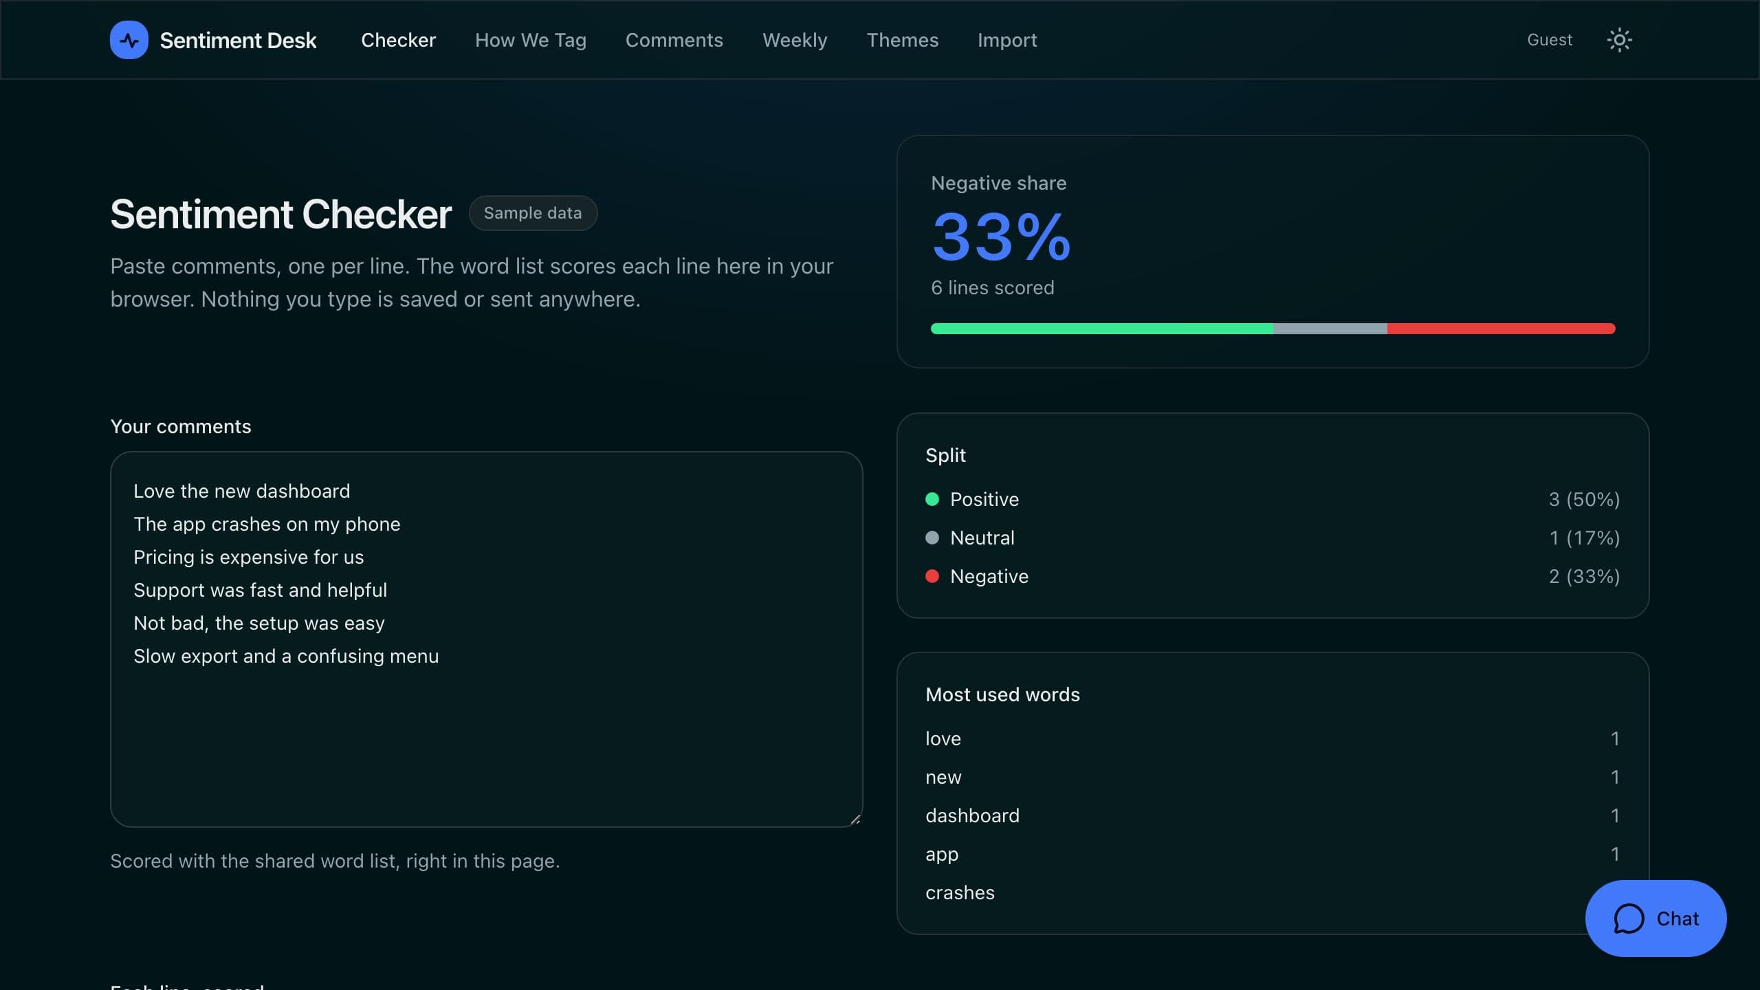Click the Sample data badge

pyautogui.click(x=533, y=213)
